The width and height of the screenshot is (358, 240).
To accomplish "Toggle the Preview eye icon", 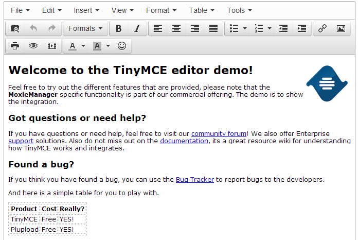I will tap(33, 46).
